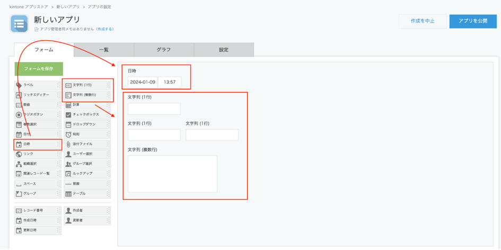This screenshot has width=501, height=250.
Task: Click the 組織選択 field icon
Action: pyautogui.click(x=19, y=164)
